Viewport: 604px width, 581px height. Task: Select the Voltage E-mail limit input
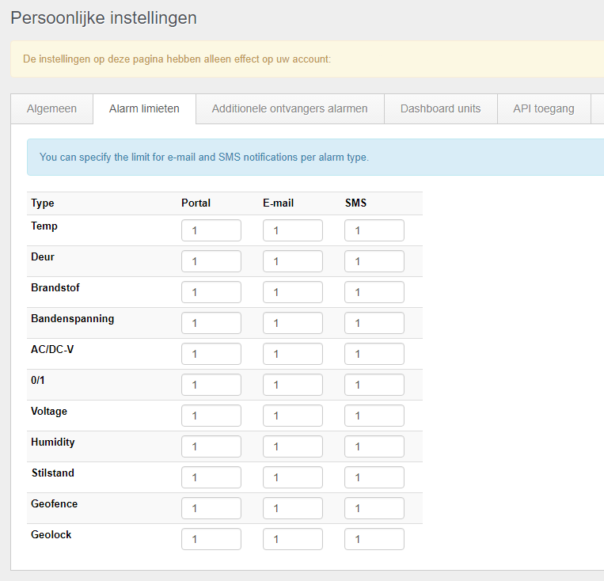click(x=293, y=416)
